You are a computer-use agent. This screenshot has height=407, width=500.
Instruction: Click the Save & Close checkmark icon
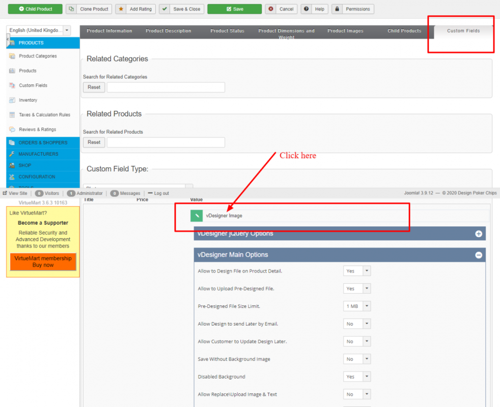click(x=164, y=9)
